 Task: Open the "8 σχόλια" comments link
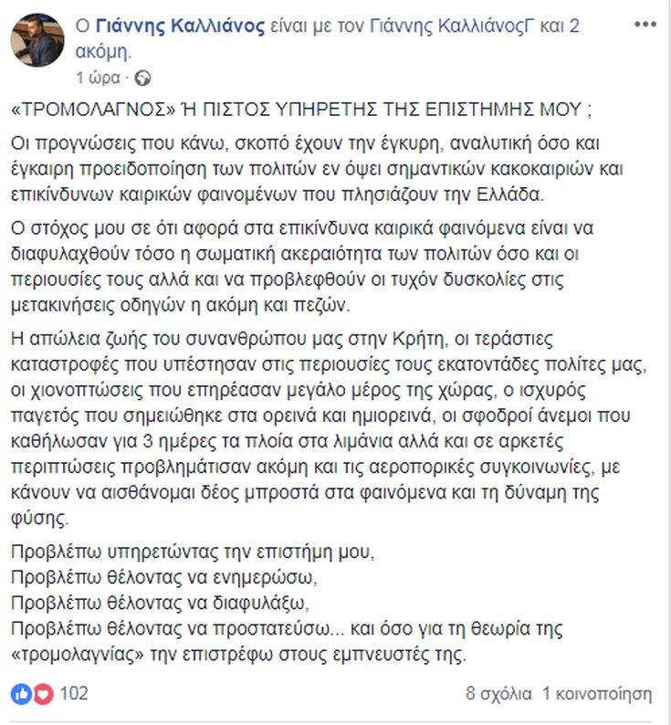(x=498, y=694)
